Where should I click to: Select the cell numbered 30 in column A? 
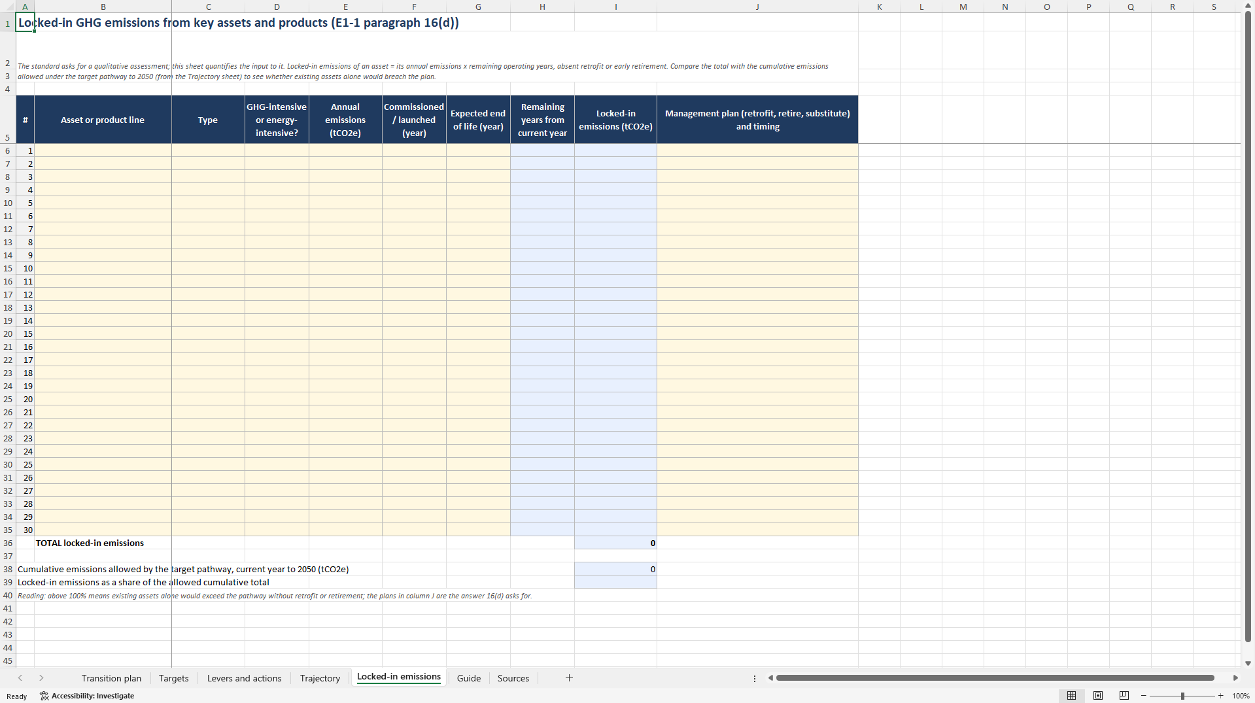point(25,530)
